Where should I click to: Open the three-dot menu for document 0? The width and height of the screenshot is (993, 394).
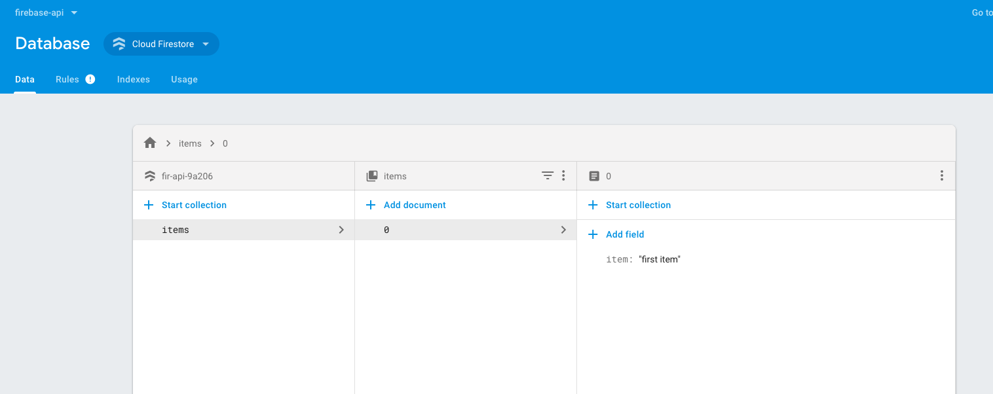941,175
